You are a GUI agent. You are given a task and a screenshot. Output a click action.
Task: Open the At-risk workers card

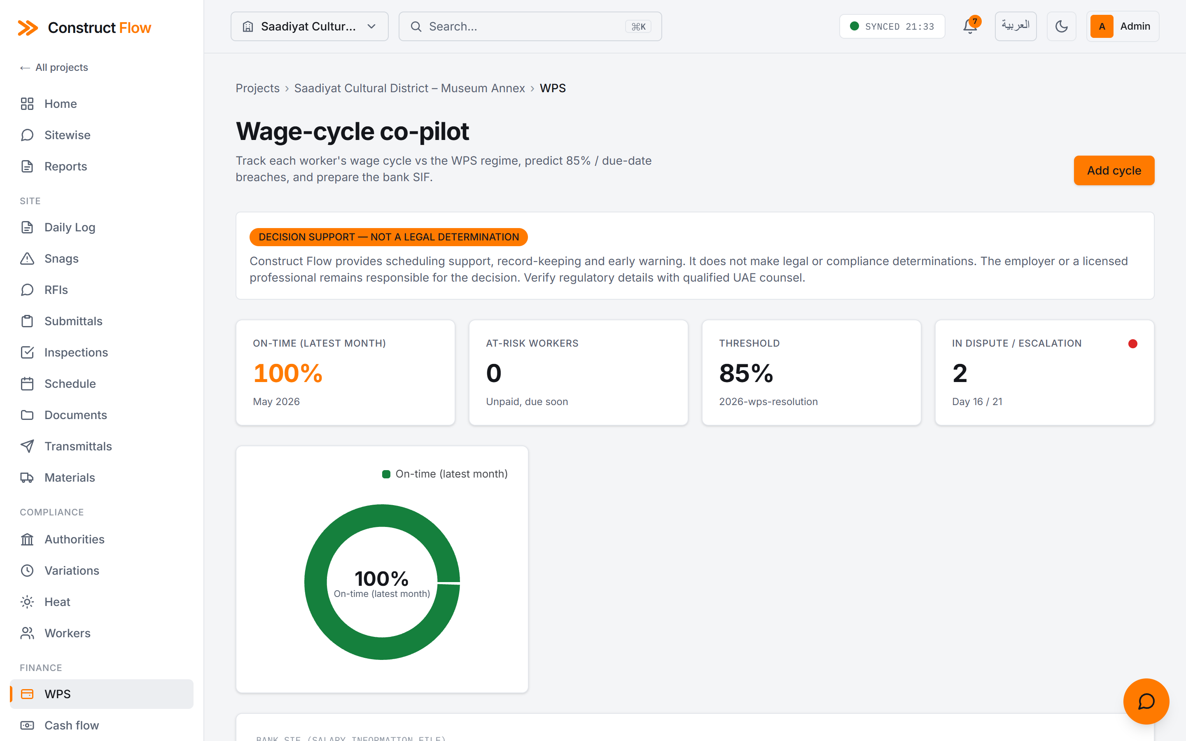pyautogui.click(x=578, y=373)
